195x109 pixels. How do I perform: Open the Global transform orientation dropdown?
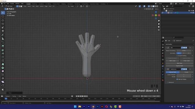pos(72,6)
